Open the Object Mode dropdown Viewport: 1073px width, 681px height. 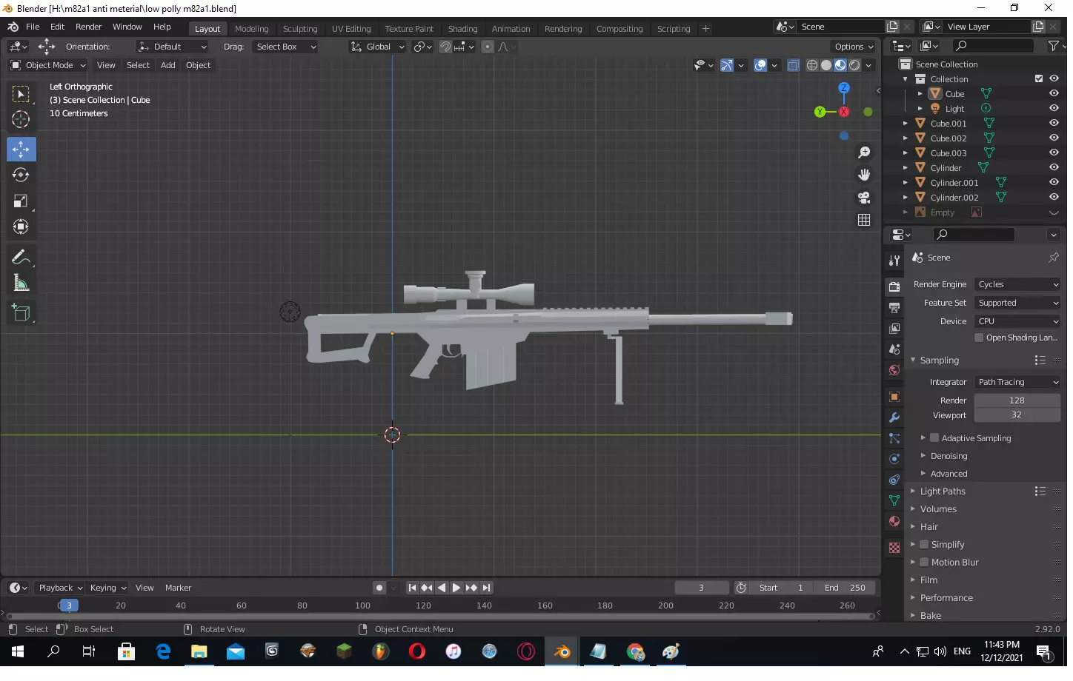tap(48, 66)
